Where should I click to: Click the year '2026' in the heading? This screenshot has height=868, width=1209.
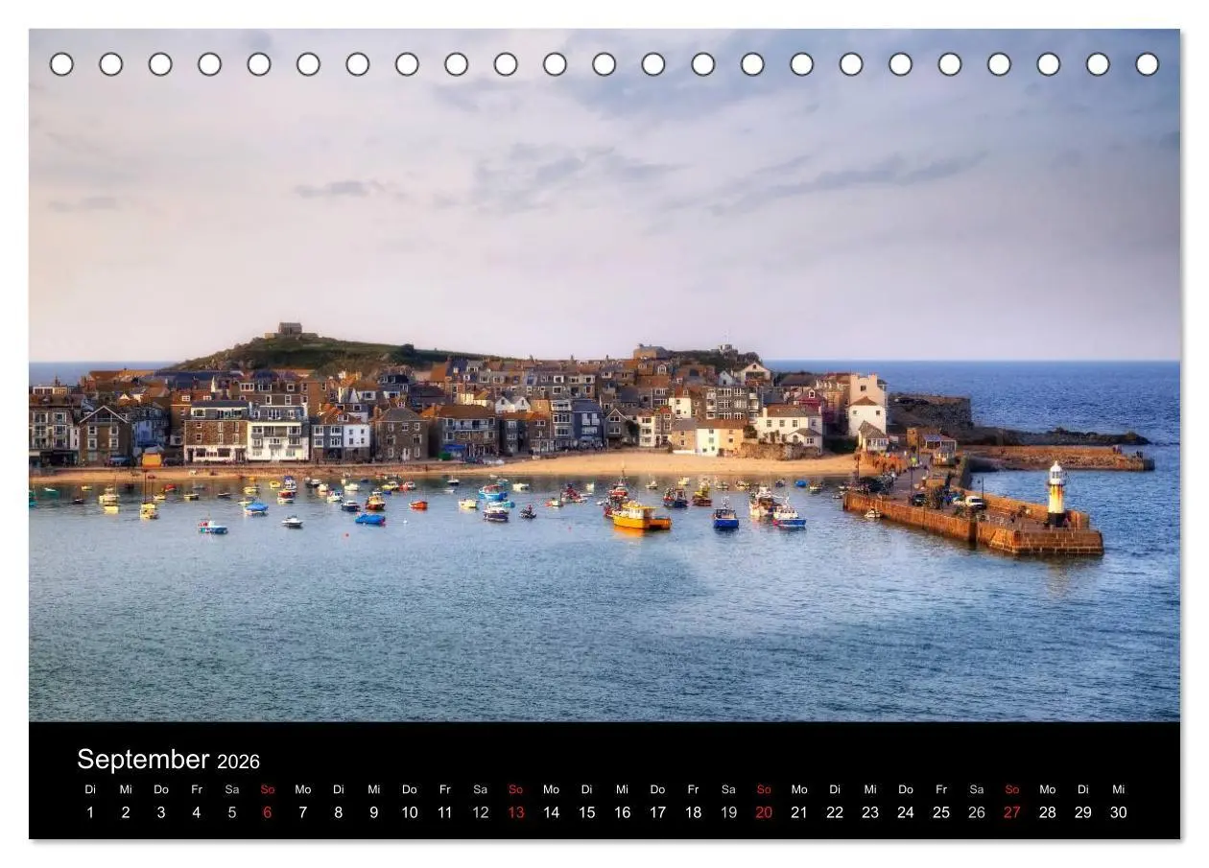pos(238,762)
